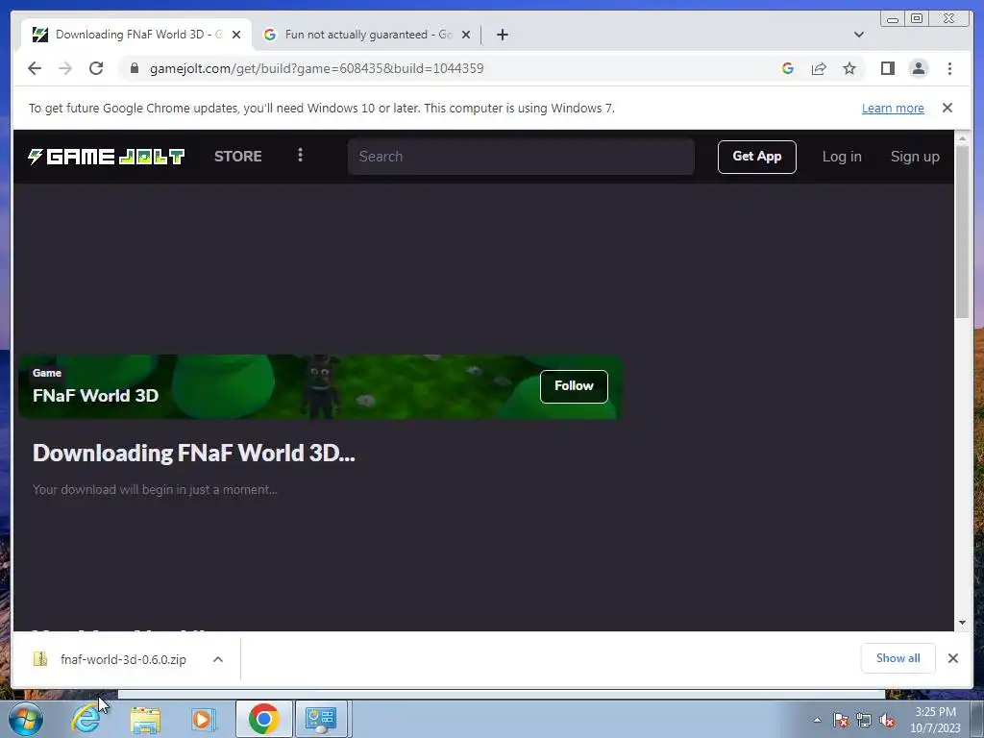Click the taskbar clock and date

pyautogui.click(x=935, y=720)
